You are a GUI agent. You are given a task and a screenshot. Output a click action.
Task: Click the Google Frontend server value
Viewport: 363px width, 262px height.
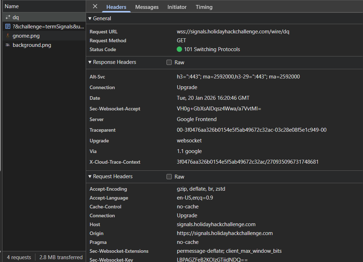tap(197, 119)
